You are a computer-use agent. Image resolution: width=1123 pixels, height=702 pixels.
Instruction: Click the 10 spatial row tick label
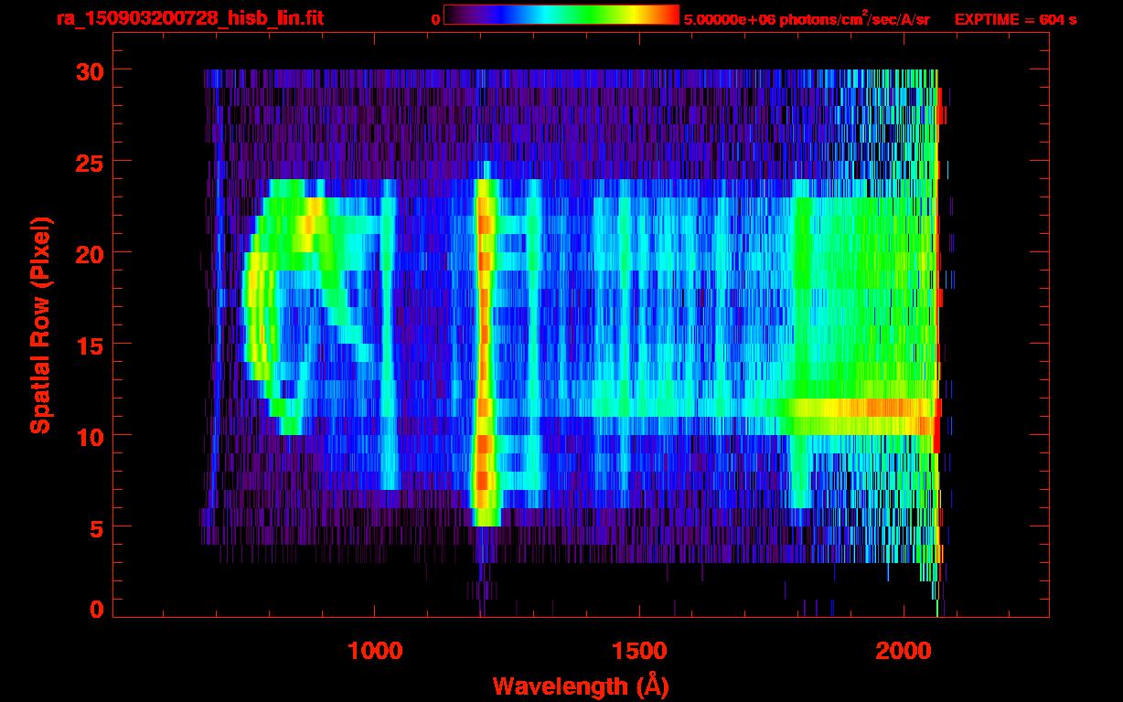[x=88, y=436]
